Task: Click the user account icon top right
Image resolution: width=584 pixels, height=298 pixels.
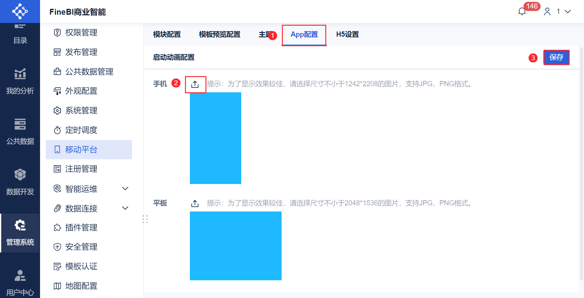Action: [547, 12]
